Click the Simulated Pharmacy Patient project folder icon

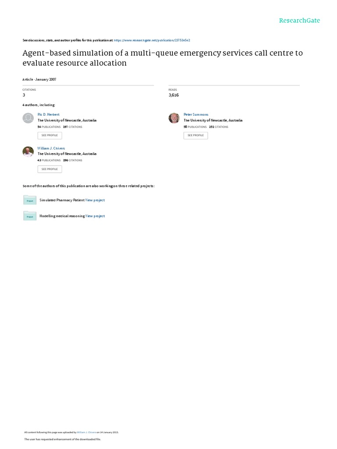point(30,200)
